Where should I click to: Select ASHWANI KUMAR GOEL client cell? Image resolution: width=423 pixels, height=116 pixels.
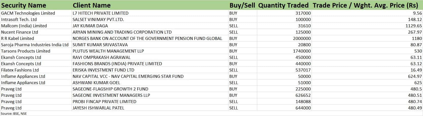point(96,83)
